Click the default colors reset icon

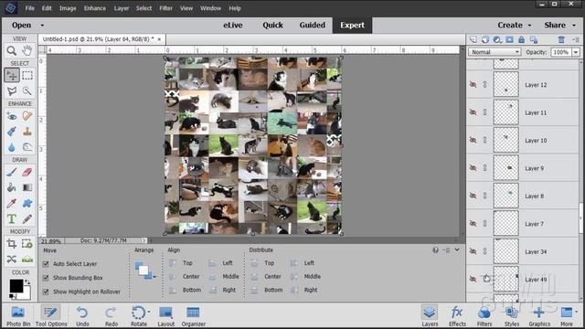click(x=12, y=296)
